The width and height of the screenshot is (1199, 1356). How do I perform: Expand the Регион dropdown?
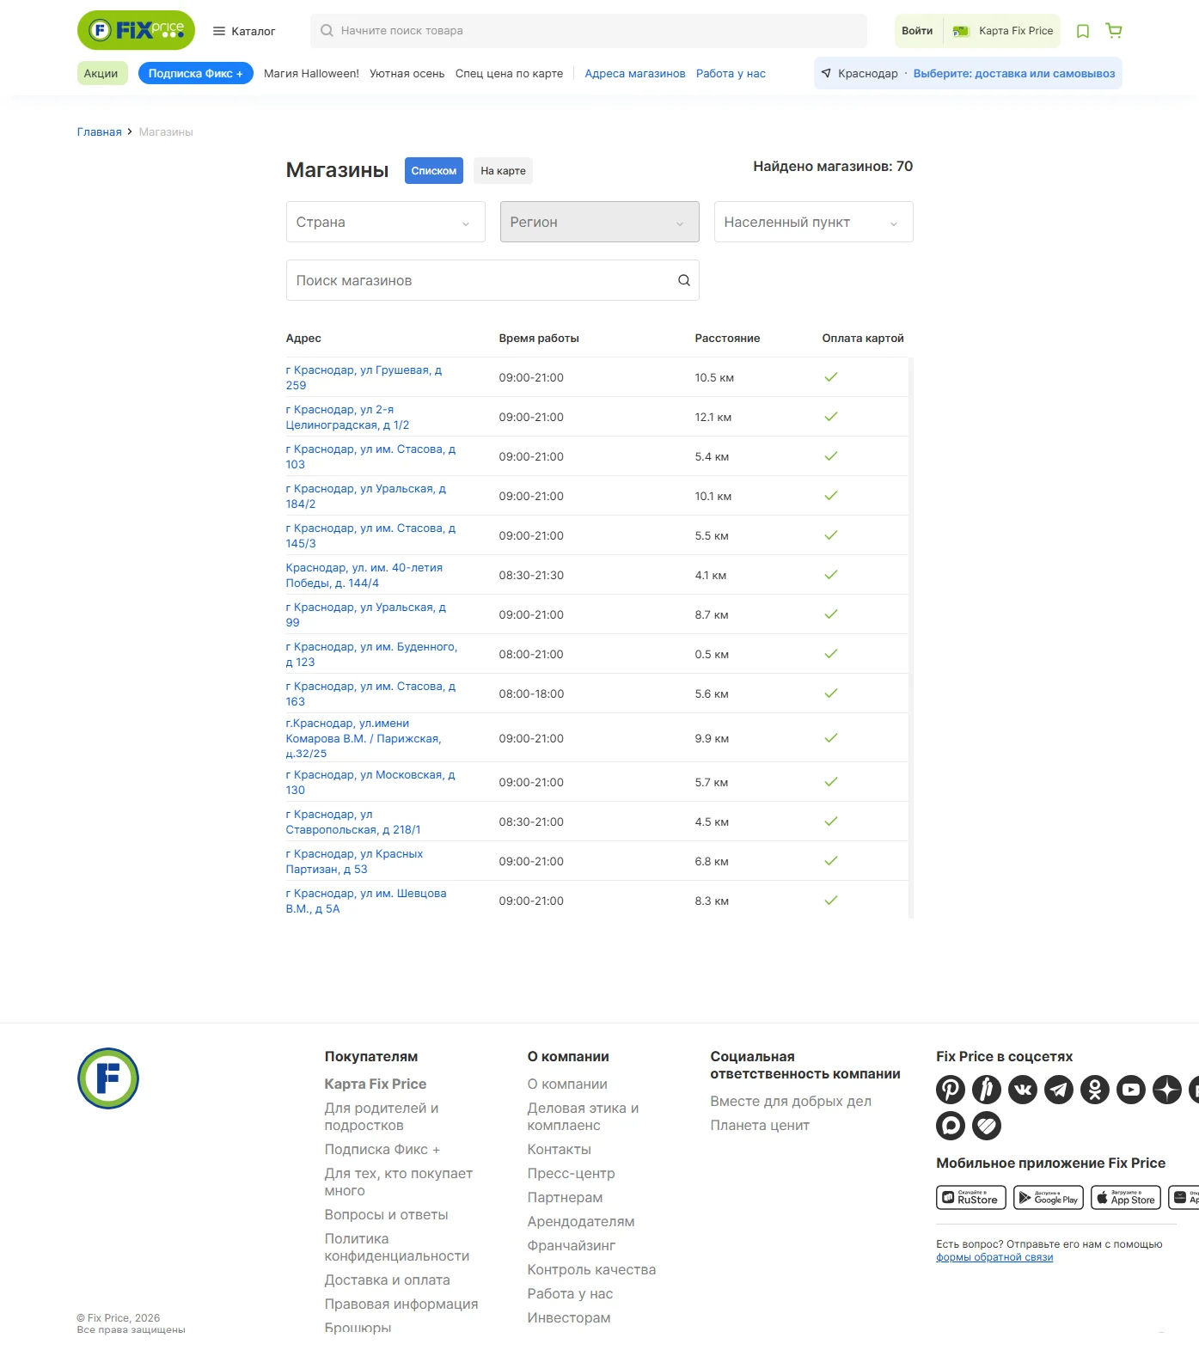click(x=600, y=222)
